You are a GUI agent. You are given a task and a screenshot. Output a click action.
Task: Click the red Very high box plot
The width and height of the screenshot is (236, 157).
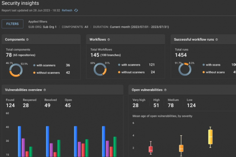click(x=151, y=149)
